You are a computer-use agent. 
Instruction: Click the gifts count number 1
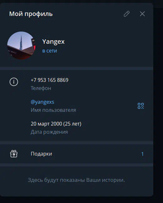coord(142,154)
